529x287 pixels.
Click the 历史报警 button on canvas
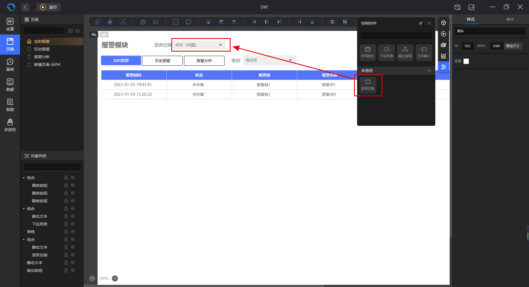(162, 61)
